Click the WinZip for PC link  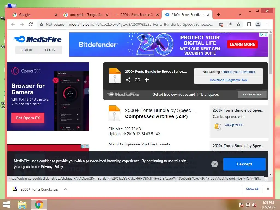234,125
